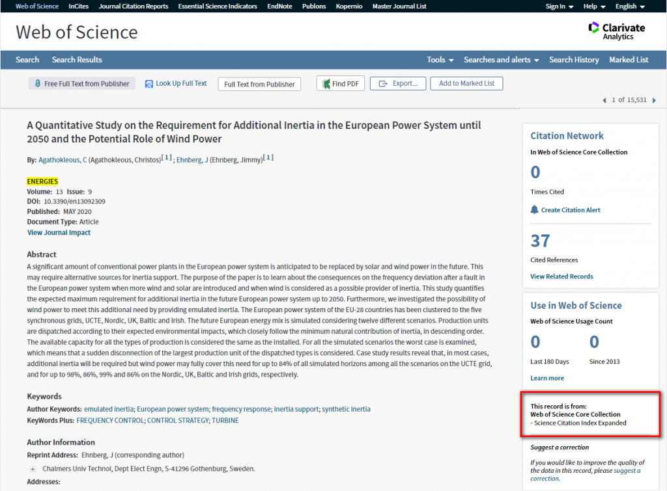
Task: Switch to Journal Citation Reports
Action: 134,7
